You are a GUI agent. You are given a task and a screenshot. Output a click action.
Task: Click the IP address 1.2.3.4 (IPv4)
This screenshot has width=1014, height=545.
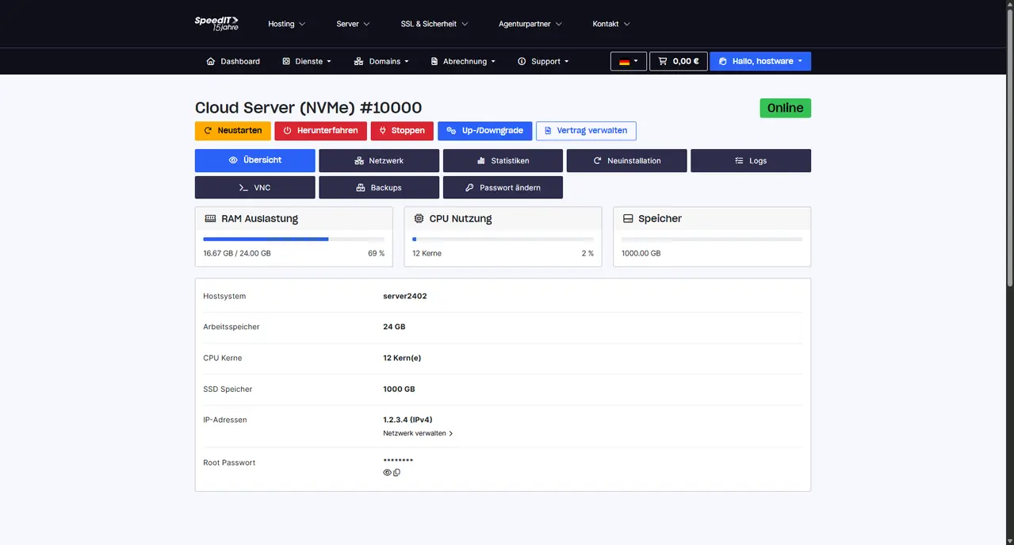point(408,420)
